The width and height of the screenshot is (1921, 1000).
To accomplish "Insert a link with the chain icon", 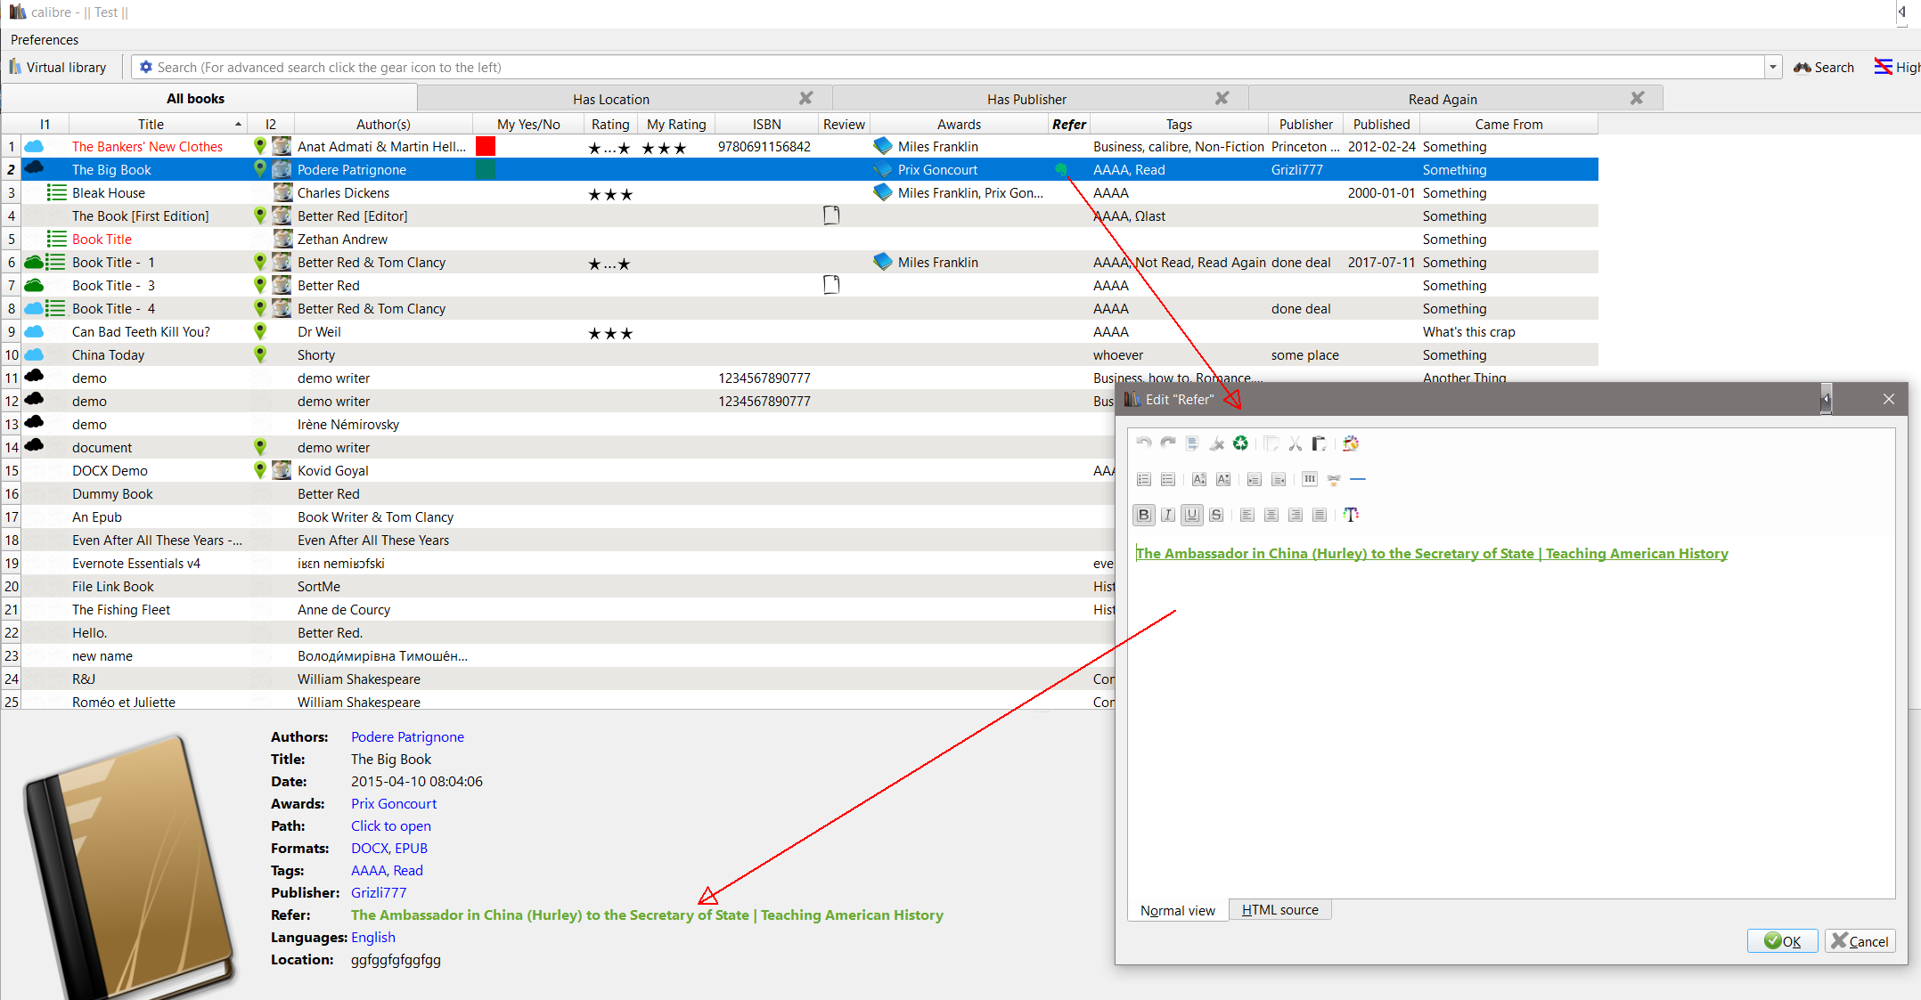I will click(x=1334, y=479).
